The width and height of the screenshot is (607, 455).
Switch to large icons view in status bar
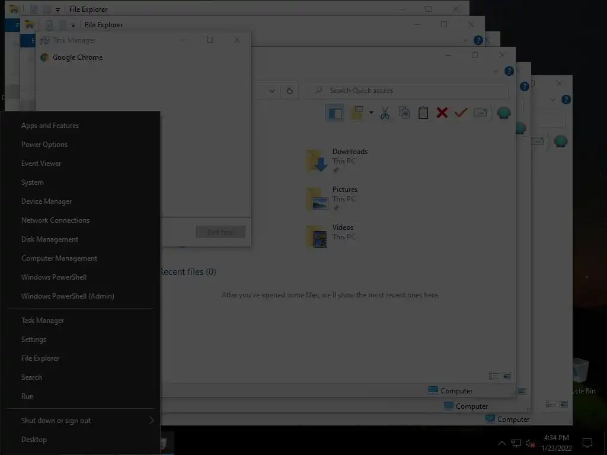[506, 376]
